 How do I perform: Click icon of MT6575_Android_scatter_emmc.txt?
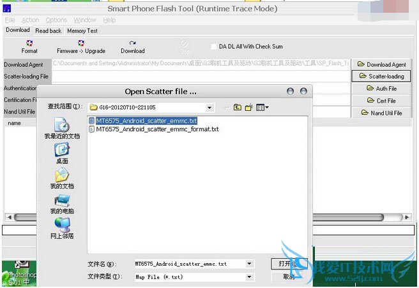coord(92,121)
